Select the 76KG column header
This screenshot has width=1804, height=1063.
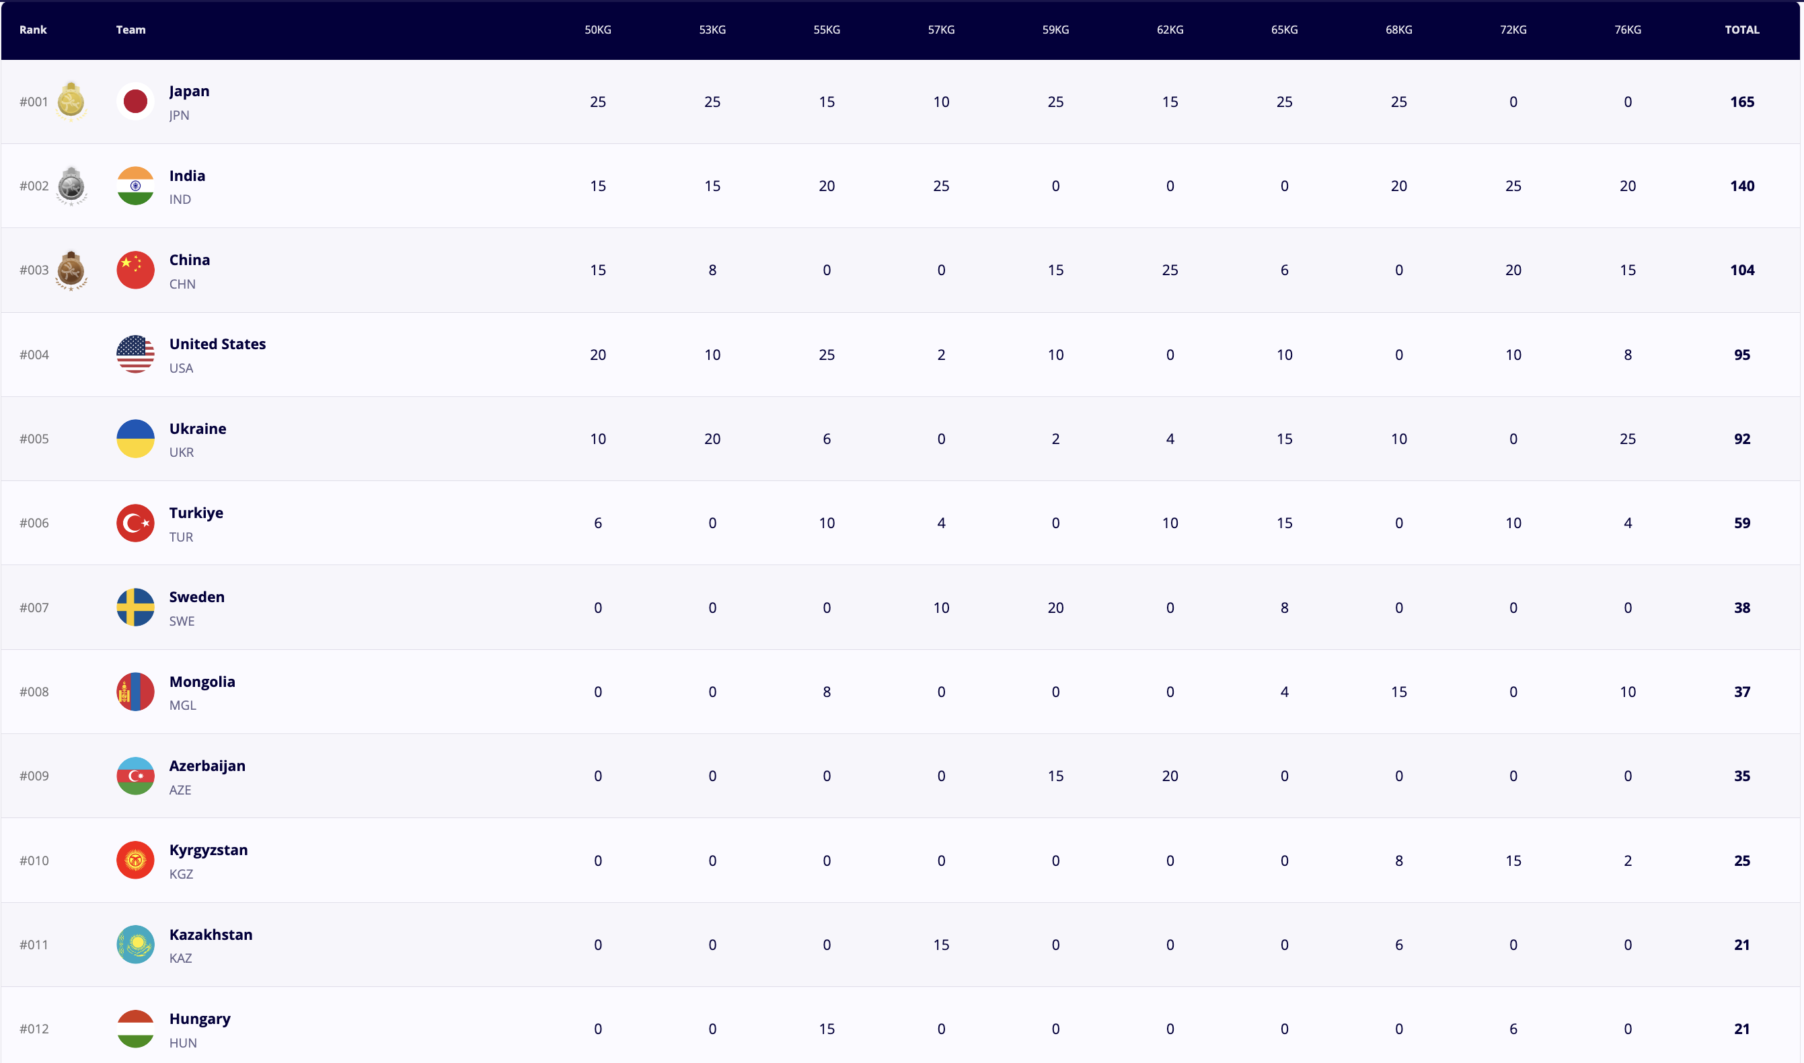point(1628,30)
